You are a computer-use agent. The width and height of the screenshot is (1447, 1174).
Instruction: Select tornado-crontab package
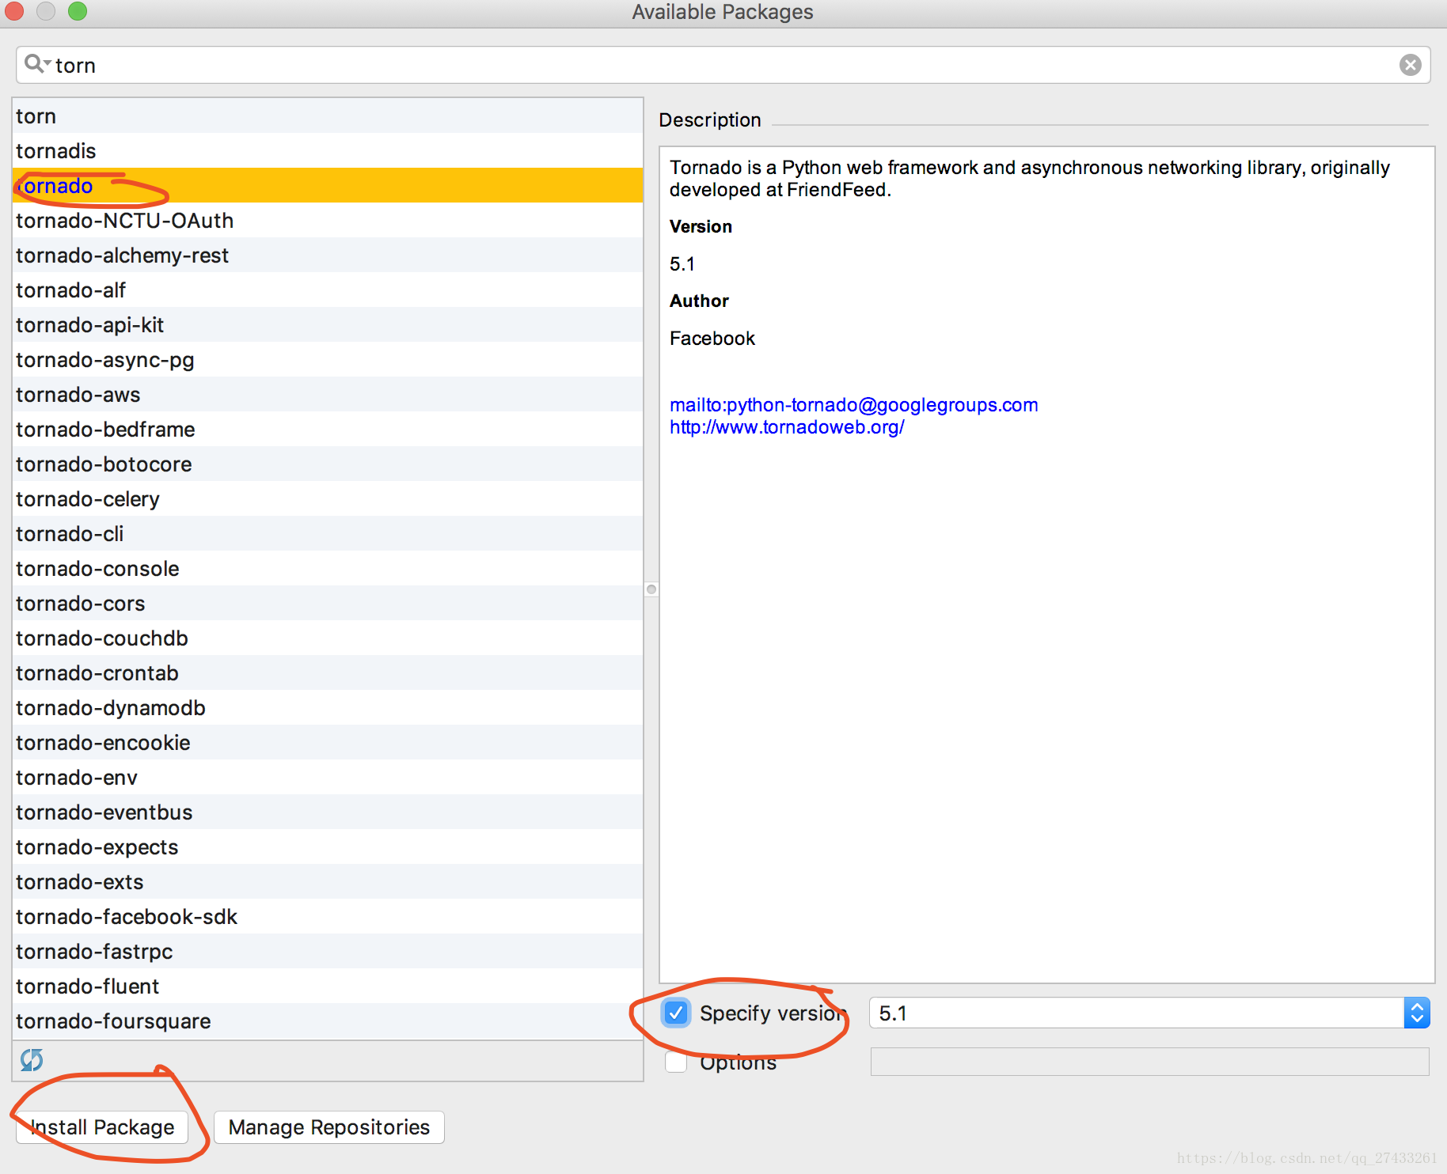328,672
